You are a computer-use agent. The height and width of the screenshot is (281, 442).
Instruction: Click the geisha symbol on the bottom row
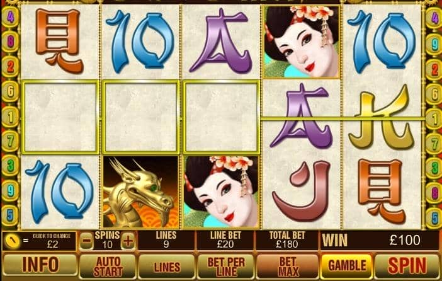click(x=221, y=192)
